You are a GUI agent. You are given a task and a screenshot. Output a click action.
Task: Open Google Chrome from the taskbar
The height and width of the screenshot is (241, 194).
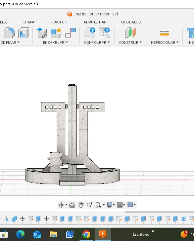pos(86,234)
